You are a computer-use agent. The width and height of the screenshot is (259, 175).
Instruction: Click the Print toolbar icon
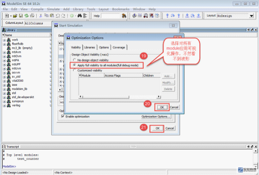32,16
